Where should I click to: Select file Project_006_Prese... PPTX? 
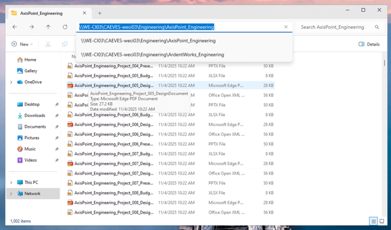pyautogui.click(x=170, y=144)
